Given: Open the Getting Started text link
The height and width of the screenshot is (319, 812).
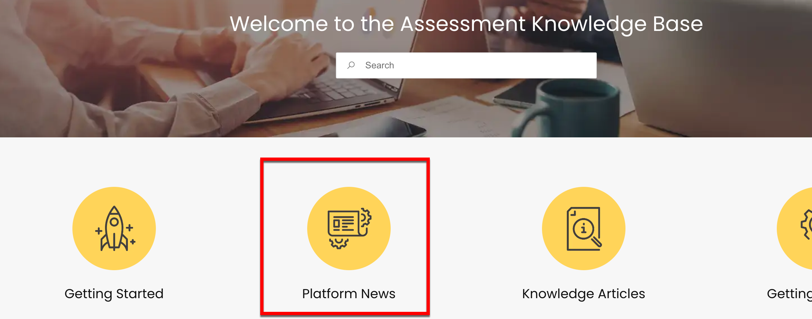Looking at the screenshot, I should [x=114, y=294].
